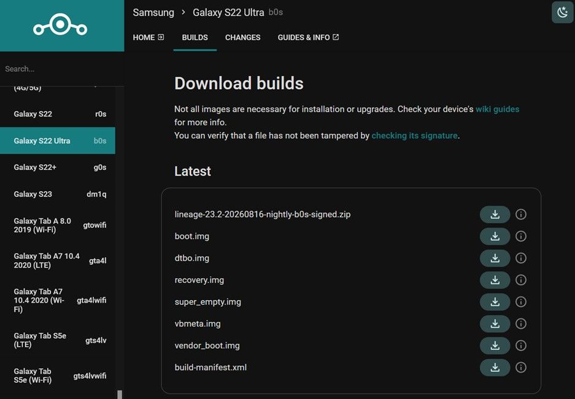
Task: Select Galaxy Tab A7 10.4 2020 (LTE)
Action: (58, 260)
